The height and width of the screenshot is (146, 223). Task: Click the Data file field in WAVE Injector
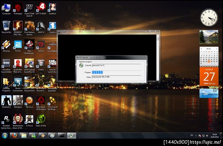(x=116, y=66)
